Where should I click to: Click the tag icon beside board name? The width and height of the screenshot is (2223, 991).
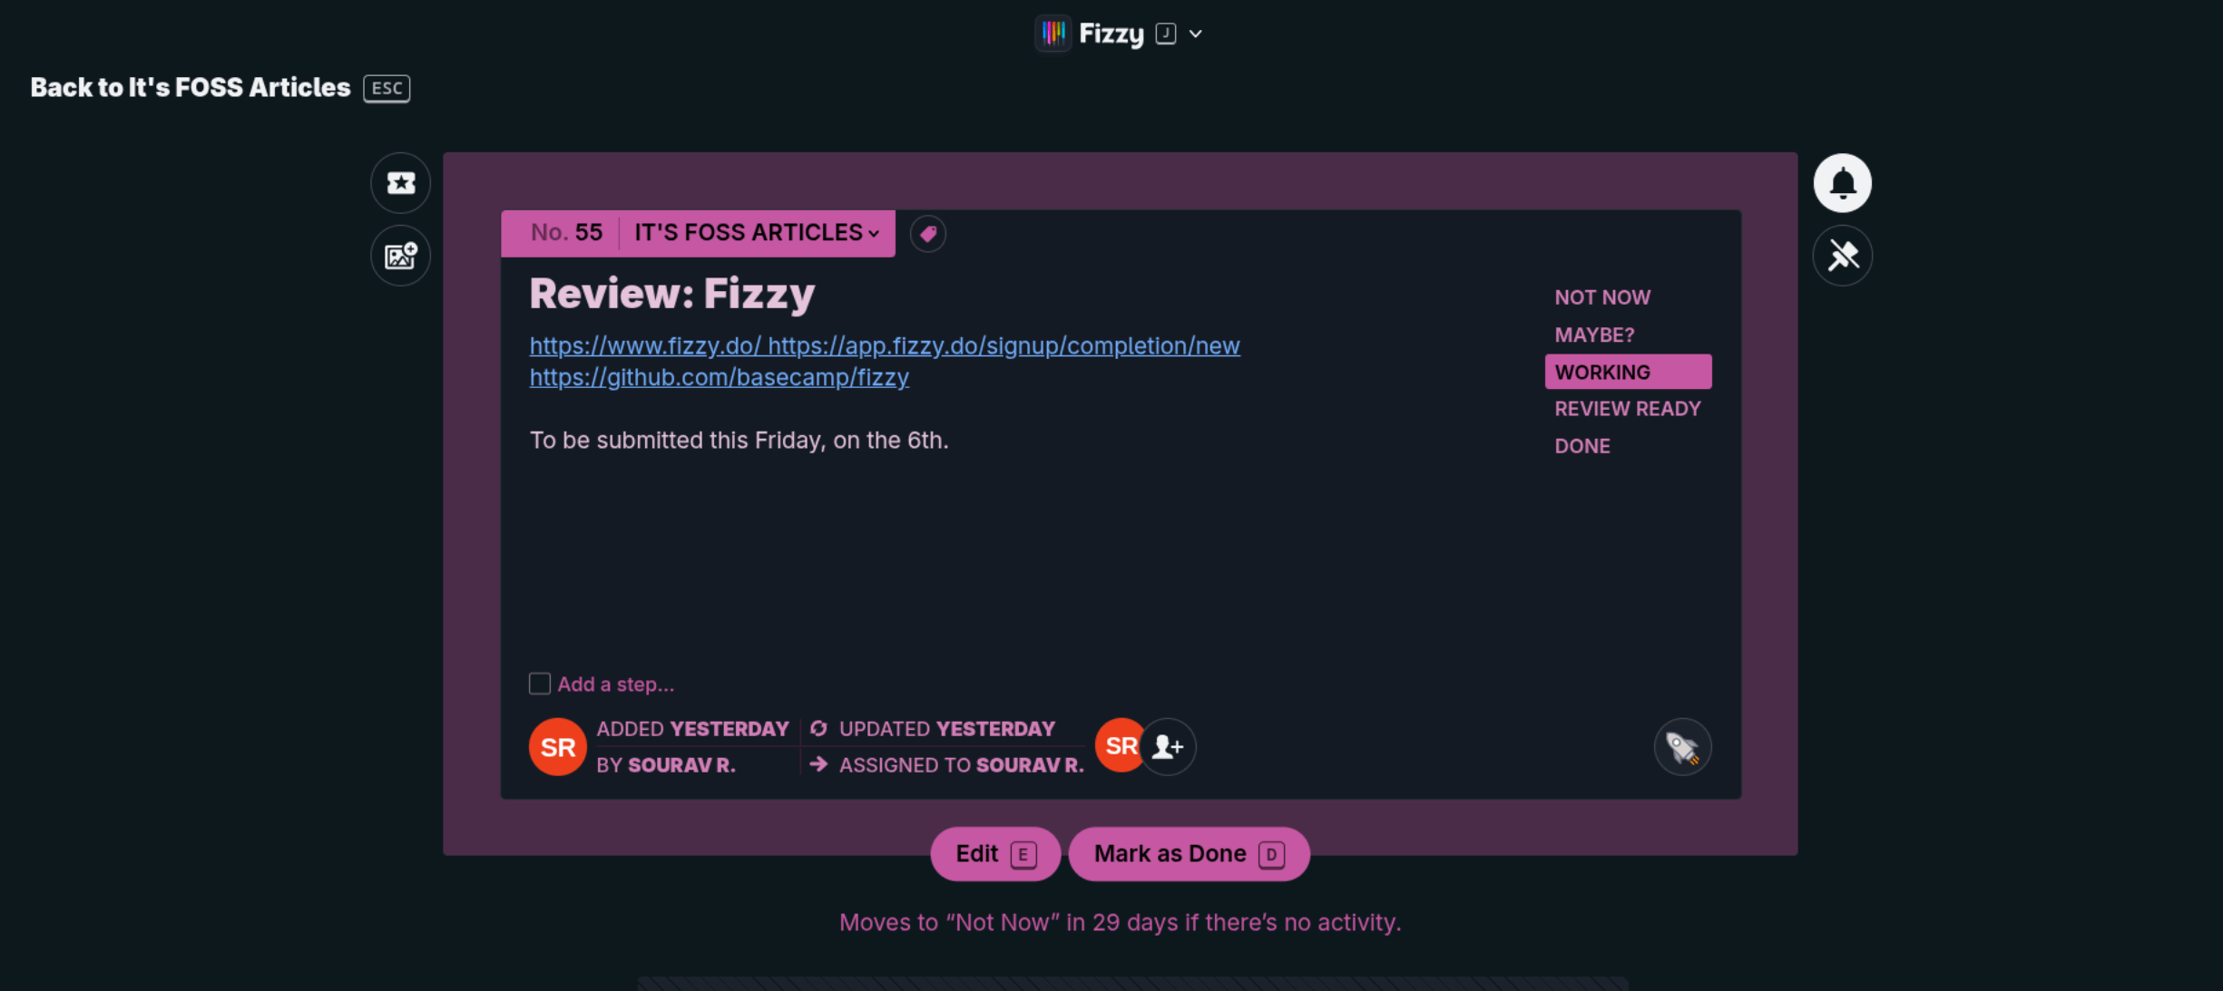tap(927, 234)
